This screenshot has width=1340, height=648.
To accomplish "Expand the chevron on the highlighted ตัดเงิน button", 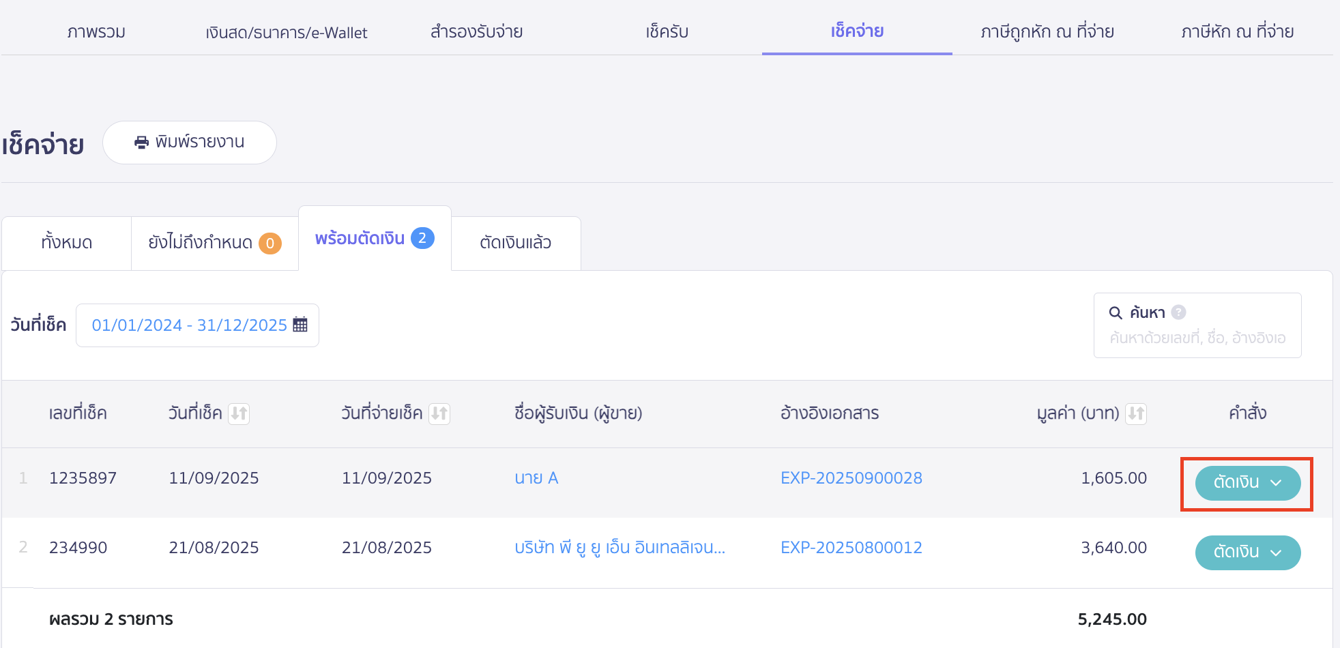I will pyautogui.click(x=1277, y=484).
